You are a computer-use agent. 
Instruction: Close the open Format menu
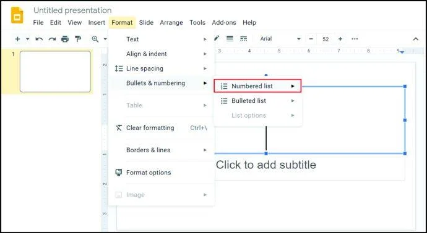pyautogui.click(x=122, y=23)
